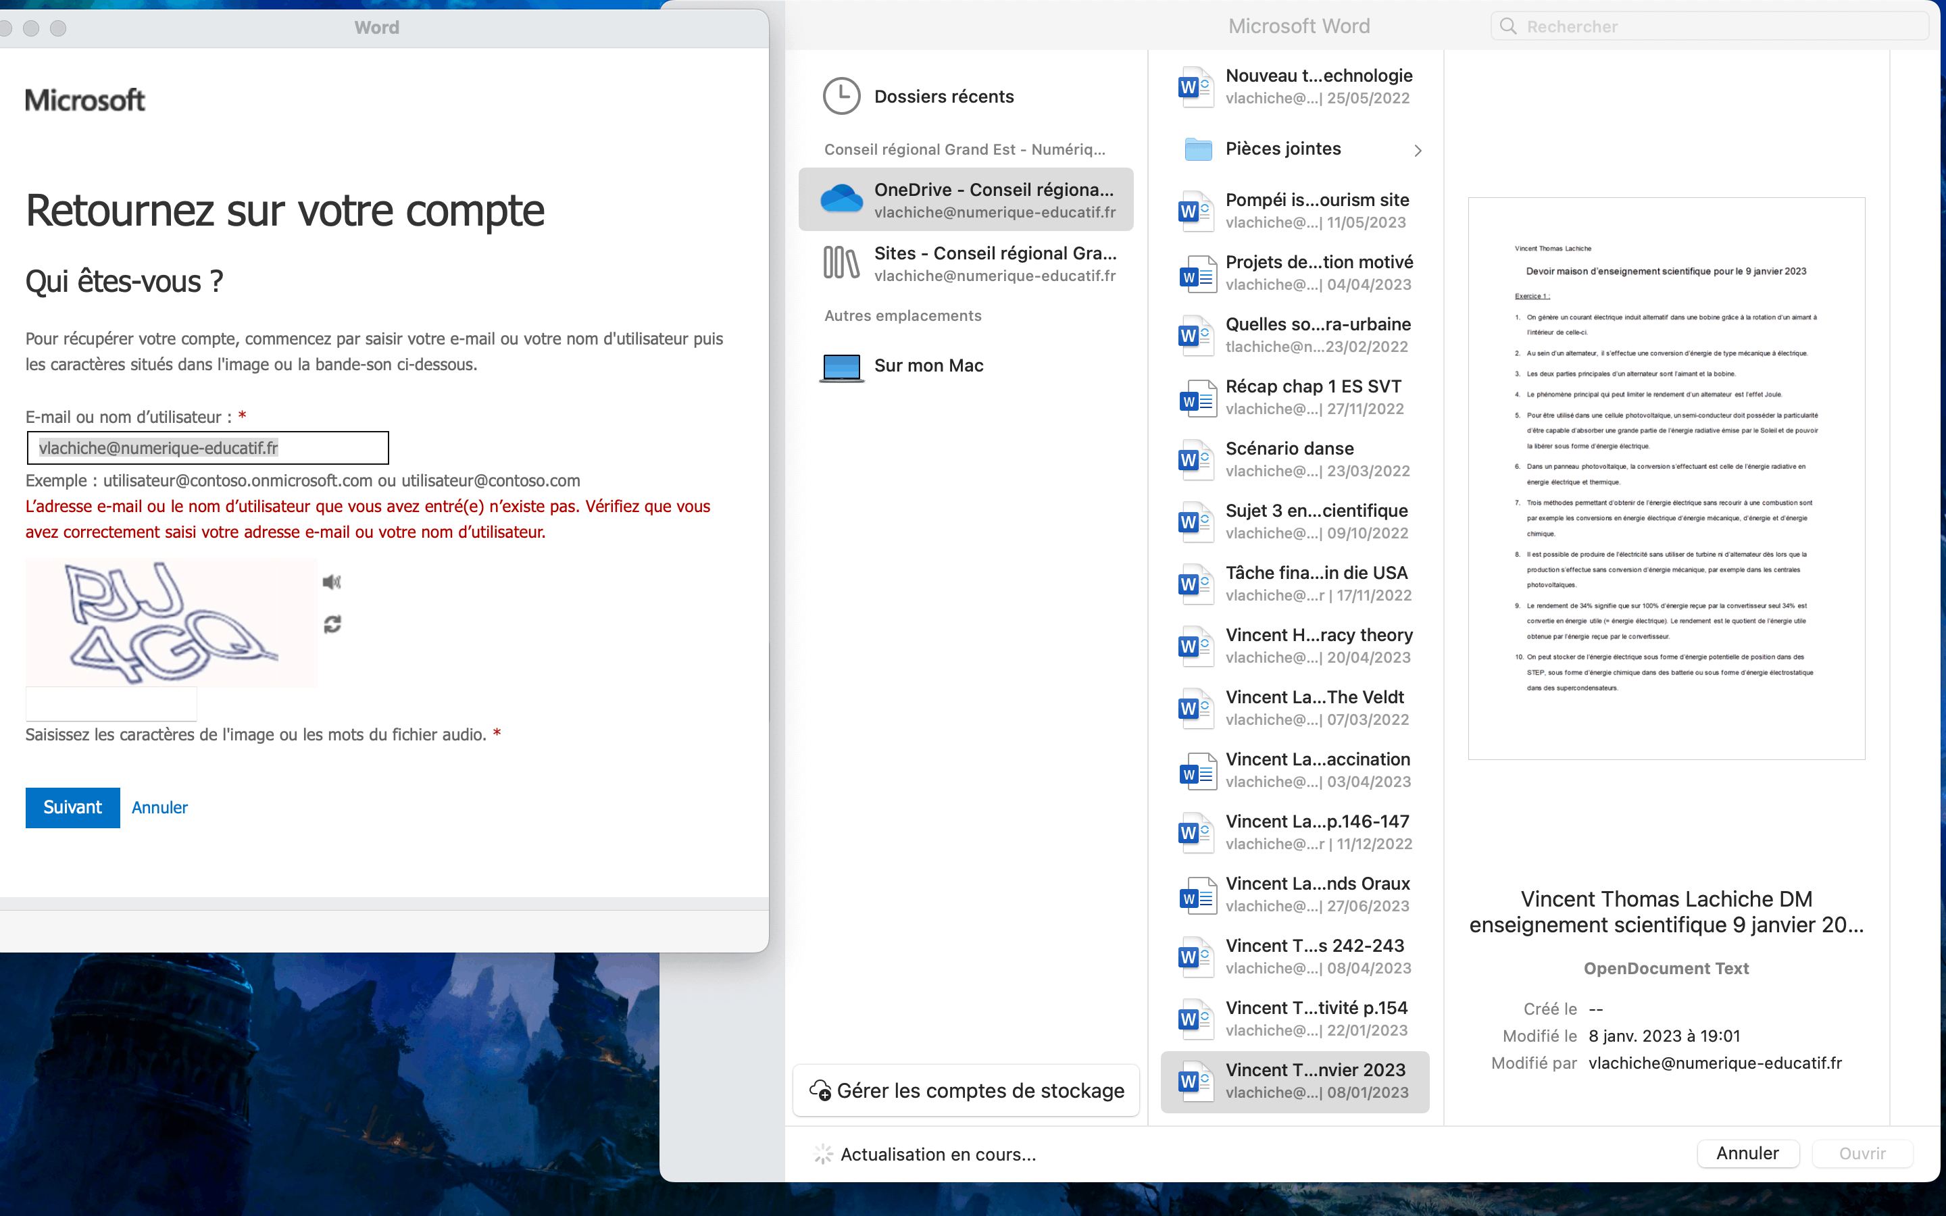Click the captcha image PJJ 4GQ
The width and height of the screenshot is (1946, 1216).
click(x=171, y=622)
